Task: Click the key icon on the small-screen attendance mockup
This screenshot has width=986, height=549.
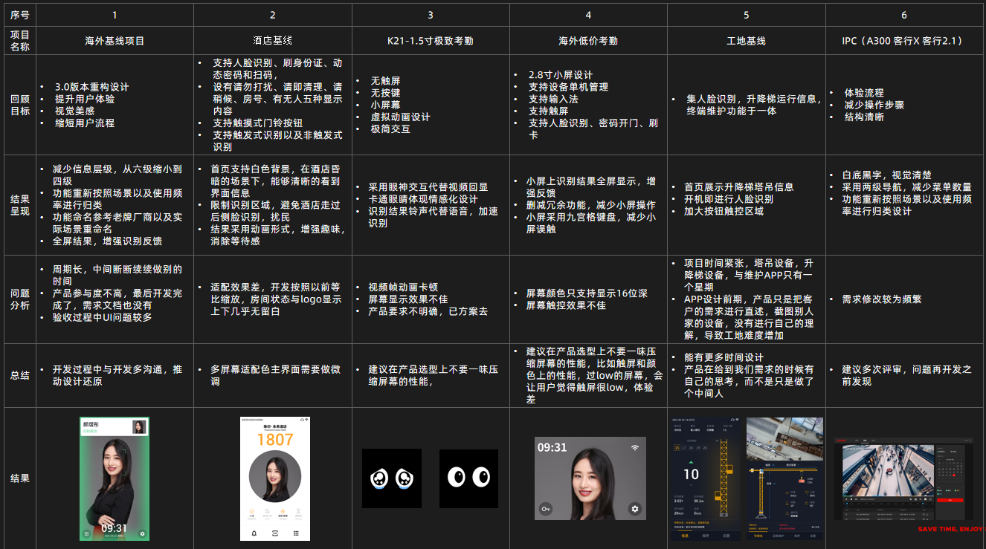Action: point(546,509)
